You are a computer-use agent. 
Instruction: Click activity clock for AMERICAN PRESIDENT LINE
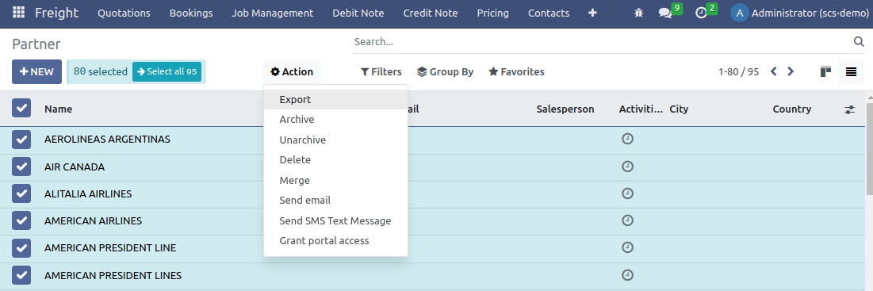click(627, 247)
